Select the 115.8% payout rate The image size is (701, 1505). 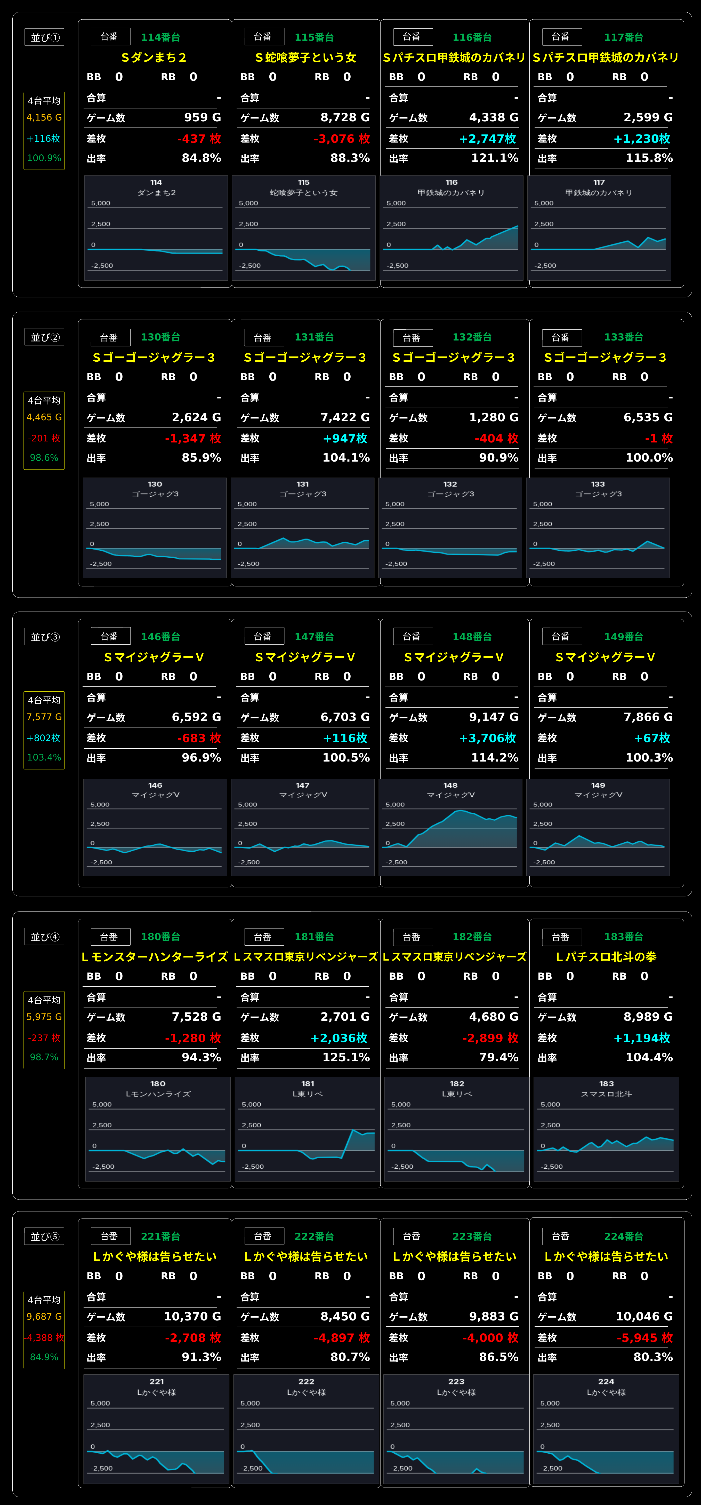coord(649,158)
